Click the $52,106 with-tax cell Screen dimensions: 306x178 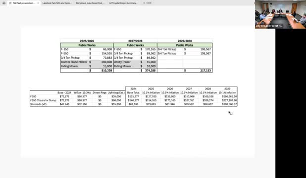click(82, 104)
